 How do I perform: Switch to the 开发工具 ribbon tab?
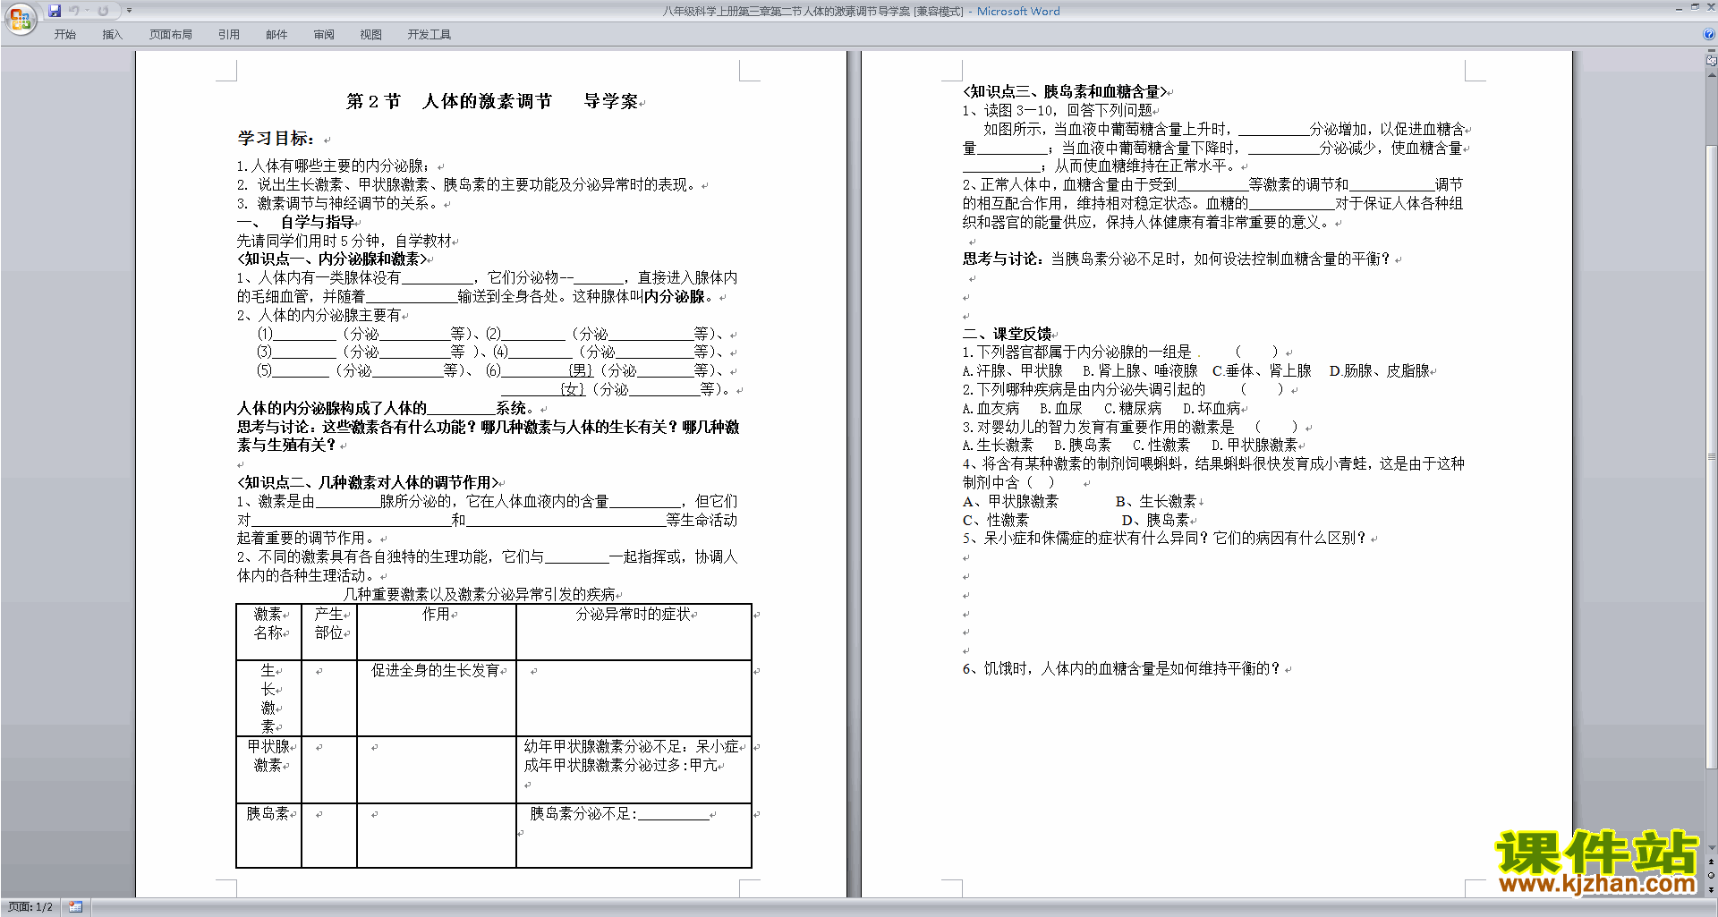(x=429, y=34)
